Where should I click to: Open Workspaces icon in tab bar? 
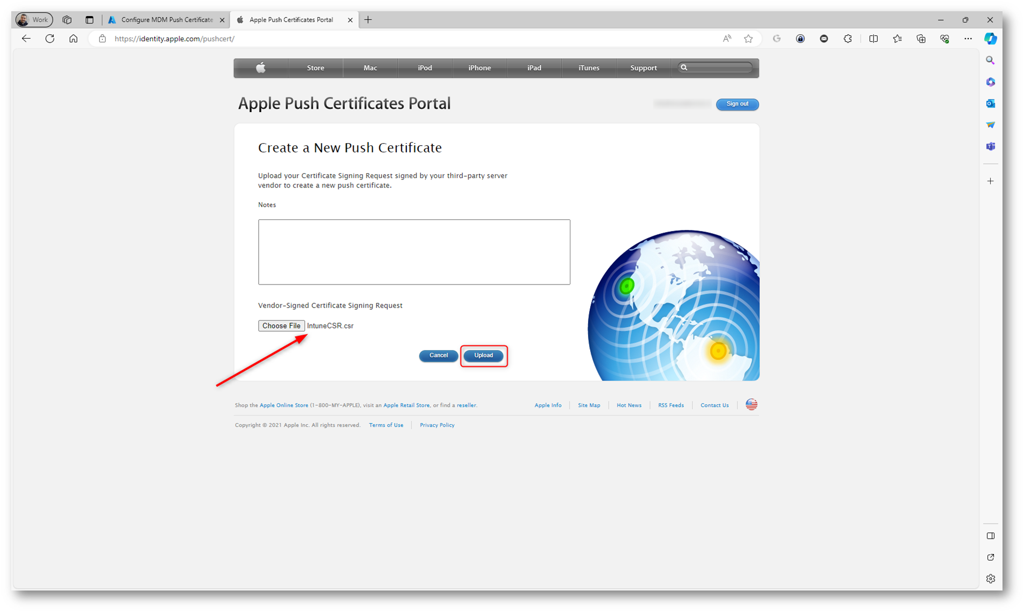click(67, 20)
